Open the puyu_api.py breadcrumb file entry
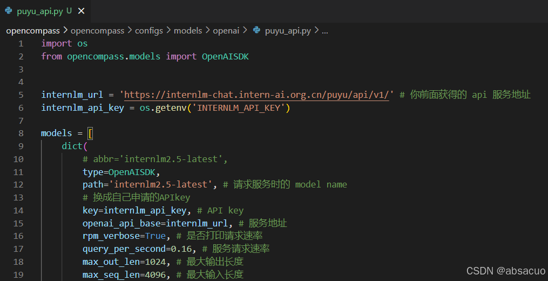This screenshot has width=548, height=281. pos(288,31)
